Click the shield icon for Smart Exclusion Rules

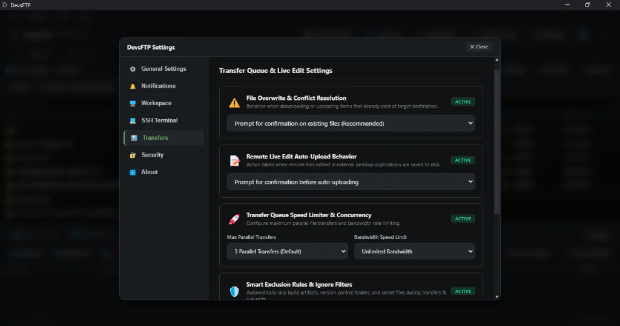pyautogui.click(x=234, y=292)
